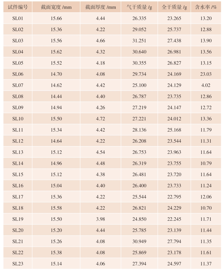Click the 27.794 oven-dry mass cell
Image resolution: width=224 pixels, height=271 pixels.
click(x=174, y=241)
